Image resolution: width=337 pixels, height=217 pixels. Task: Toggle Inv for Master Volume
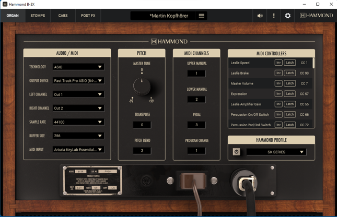(x=278, y=83)
